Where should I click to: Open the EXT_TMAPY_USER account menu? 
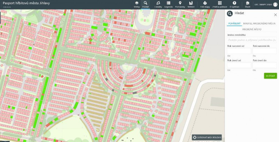(265, 4)
